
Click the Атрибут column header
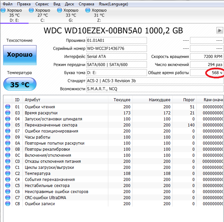click(x=33, y=100)
